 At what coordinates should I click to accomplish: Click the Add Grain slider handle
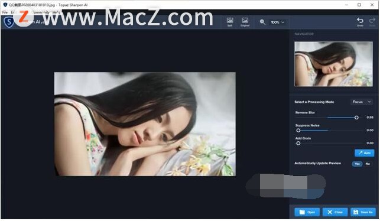[x=298, y=143]
